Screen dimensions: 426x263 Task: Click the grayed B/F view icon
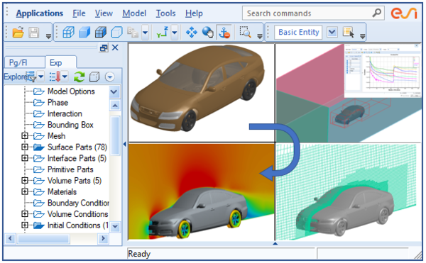[x=133, y=33]
